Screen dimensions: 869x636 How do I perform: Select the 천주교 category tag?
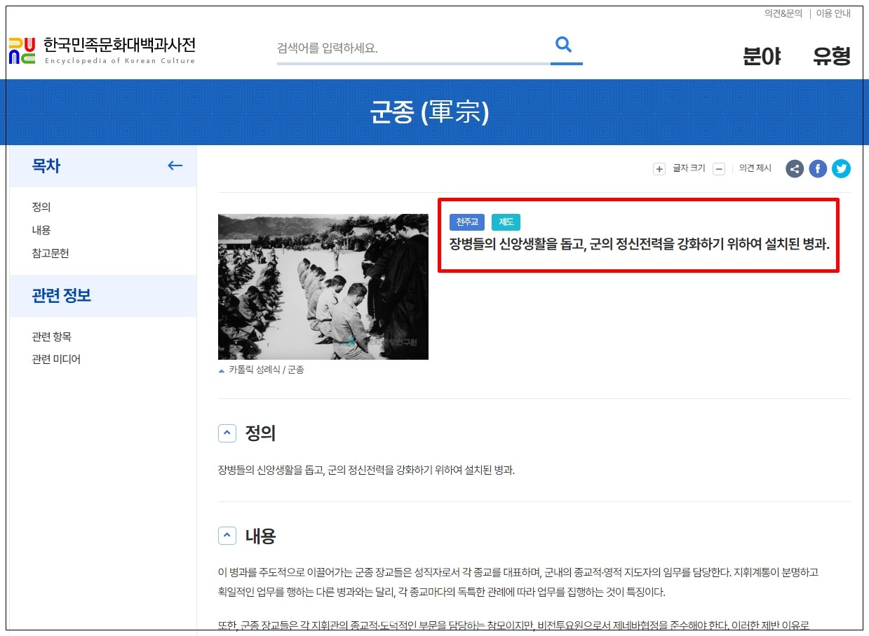click(x=467, y=222)
